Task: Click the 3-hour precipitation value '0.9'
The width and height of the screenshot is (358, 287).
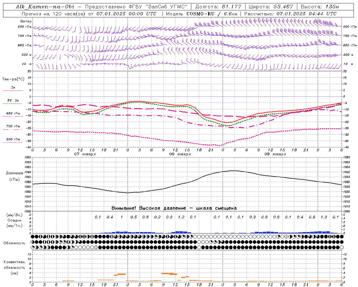Action: click(x=312, y=217)
